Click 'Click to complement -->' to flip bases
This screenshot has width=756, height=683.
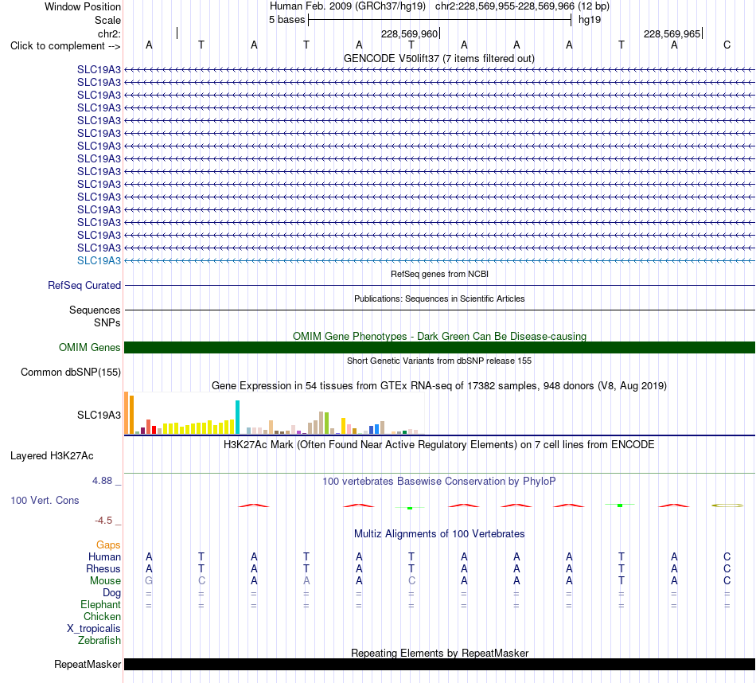65,46
